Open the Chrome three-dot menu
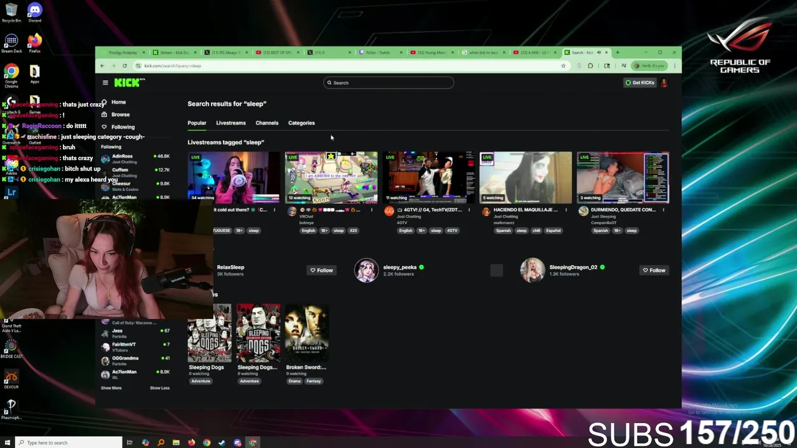The image size is (797, 448). pos(674,66)
